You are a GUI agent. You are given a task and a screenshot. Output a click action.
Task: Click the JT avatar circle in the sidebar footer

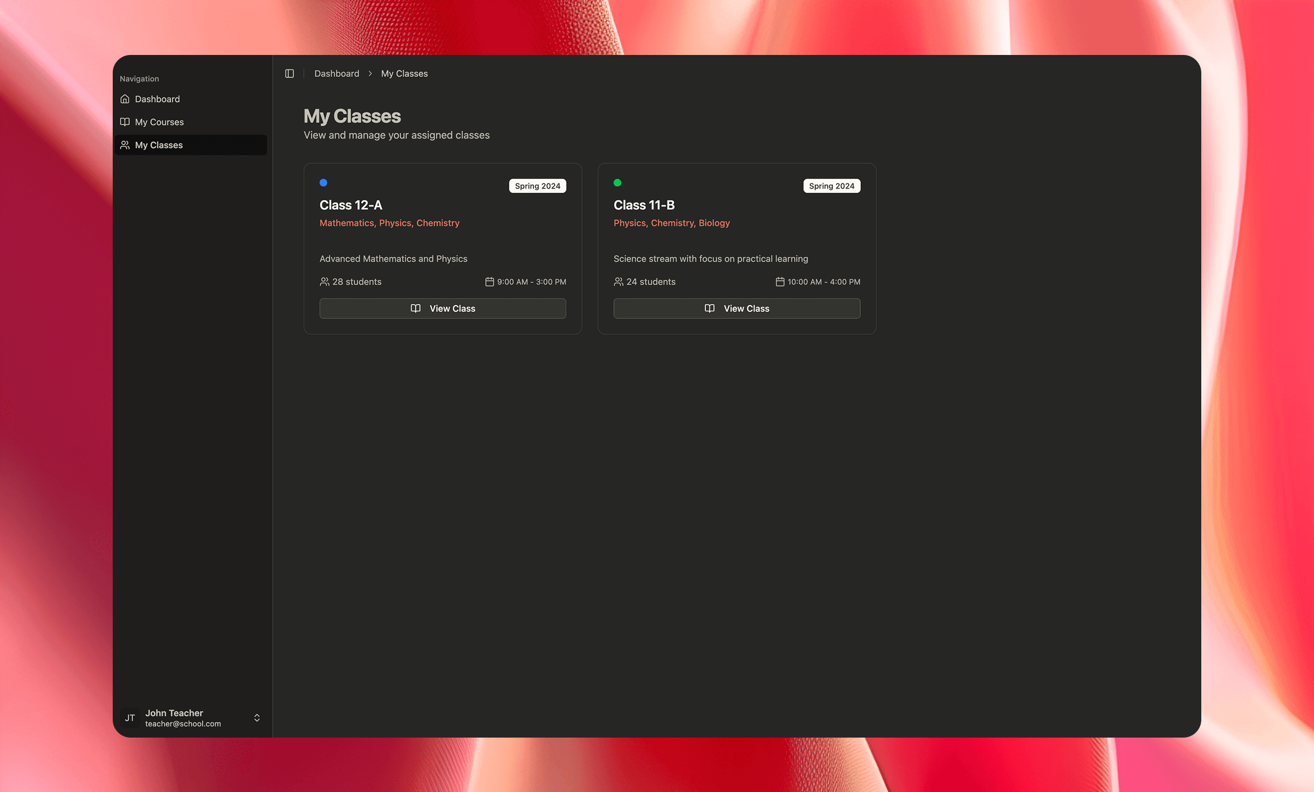130,718
